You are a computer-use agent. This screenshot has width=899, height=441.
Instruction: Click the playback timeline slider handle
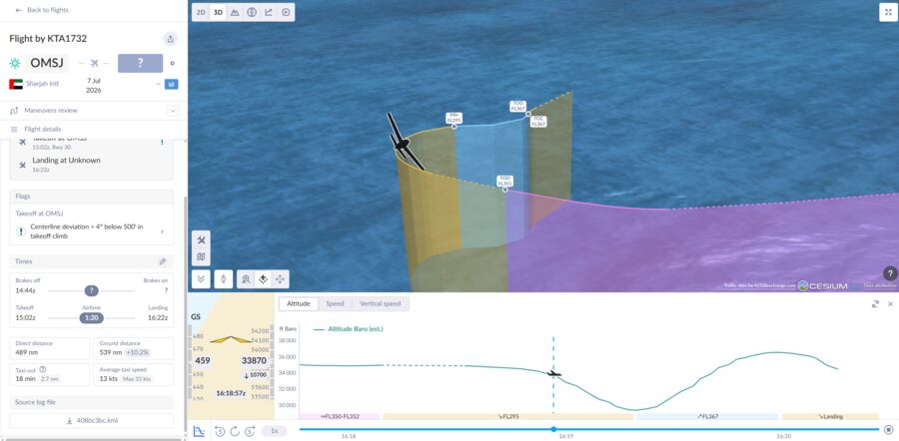(553, 429)
